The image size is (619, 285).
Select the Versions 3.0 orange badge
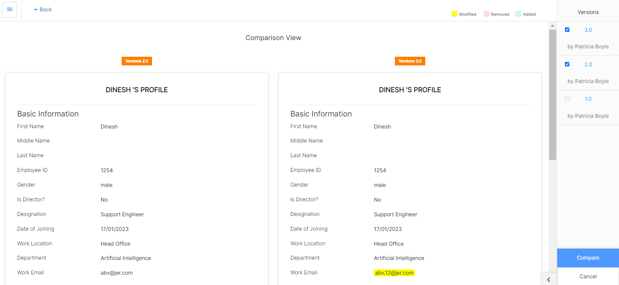click(x=410, y=61)
